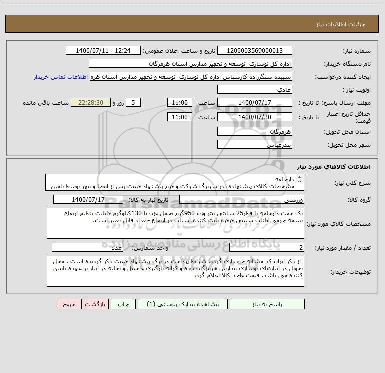Viewport: 385px width, 373px height.
Task: Click the تعداد / مقدار مورد نیاز label
Action: point(343,248)
